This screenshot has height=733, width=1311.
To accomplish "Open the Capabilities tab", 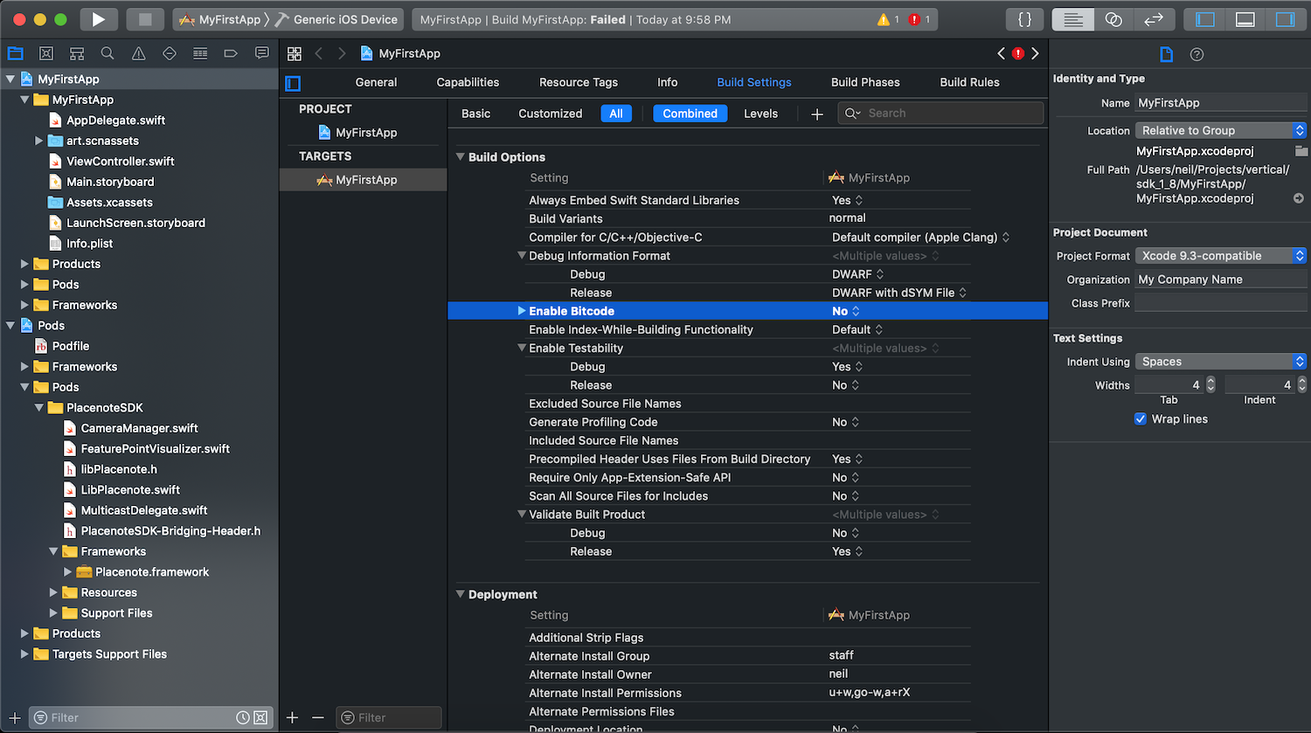I will pos(468,82).
